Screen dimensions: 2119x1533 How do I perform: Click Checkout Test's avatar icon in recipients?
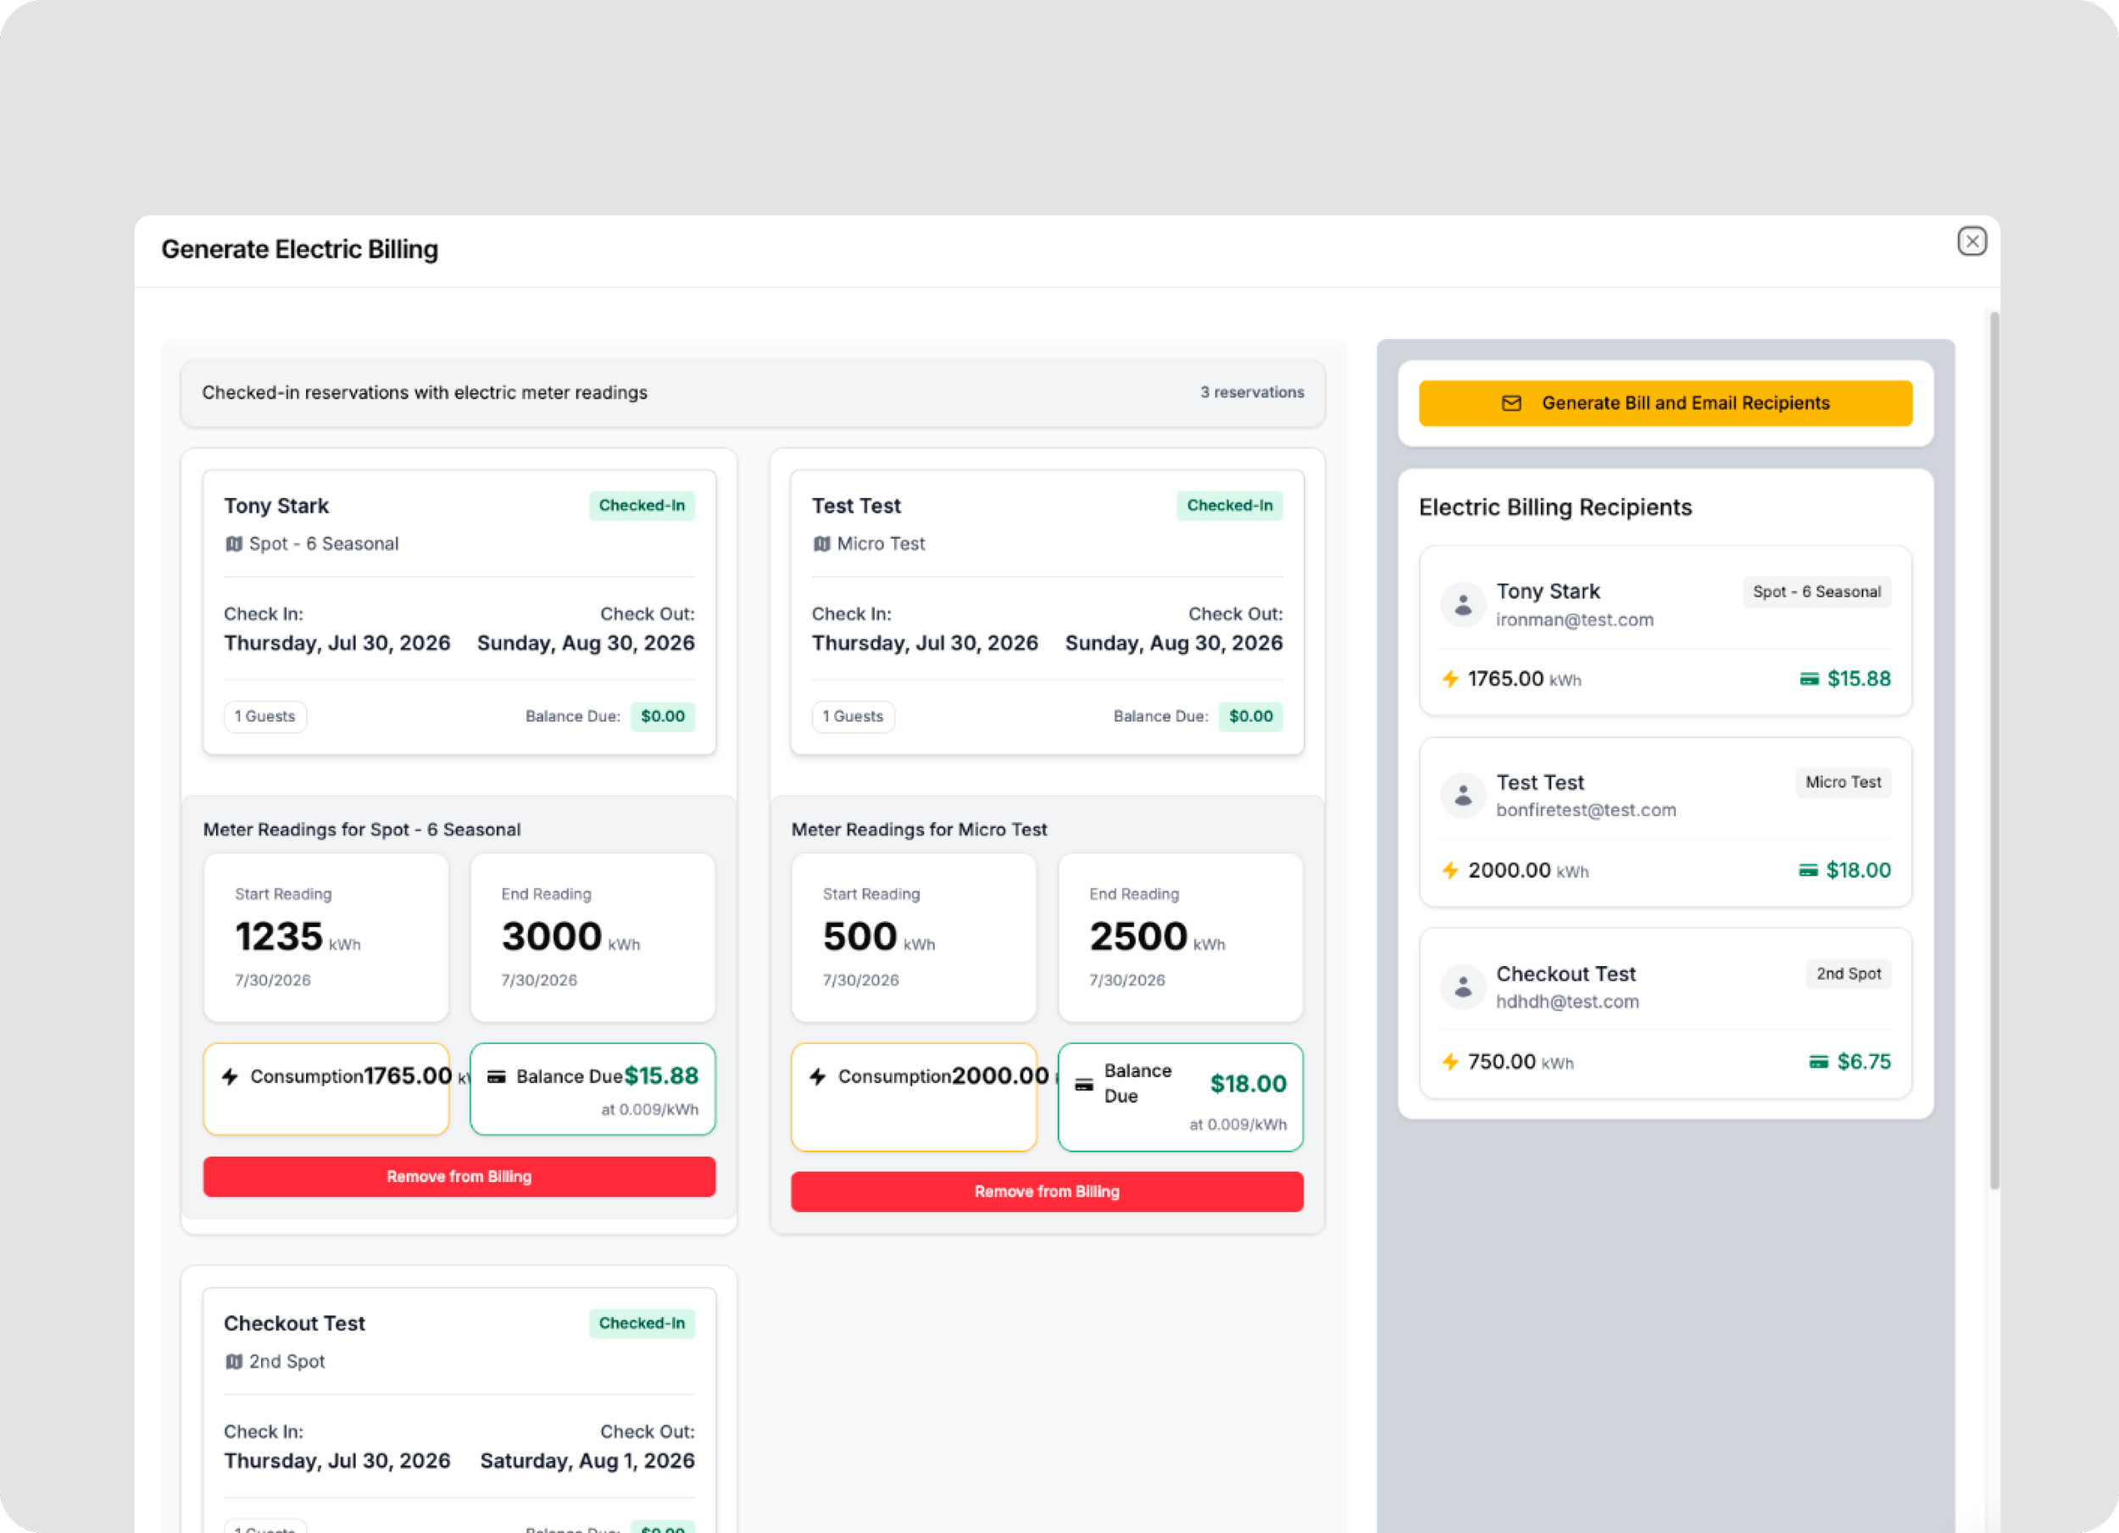click(1462, 986)
